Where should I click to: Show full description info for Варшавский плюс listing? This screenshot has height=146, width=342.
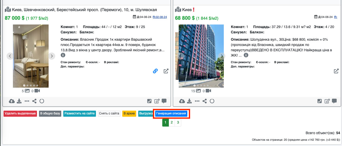63,55
